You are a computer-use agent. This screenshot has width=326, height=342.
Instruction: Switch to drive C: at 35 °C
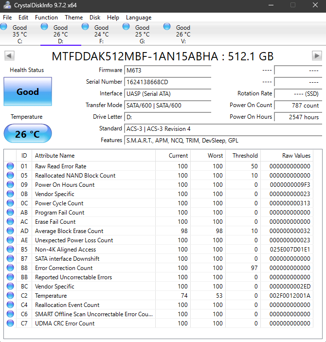[x=20, y=34]
